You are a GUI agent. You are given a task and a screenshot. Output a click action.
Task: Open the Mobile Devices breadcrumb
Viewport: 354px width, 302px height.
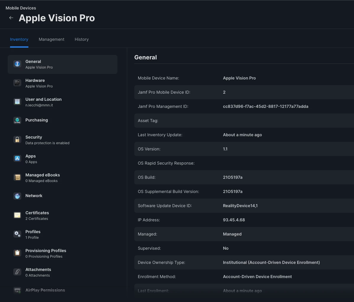[x=21, y=8]
